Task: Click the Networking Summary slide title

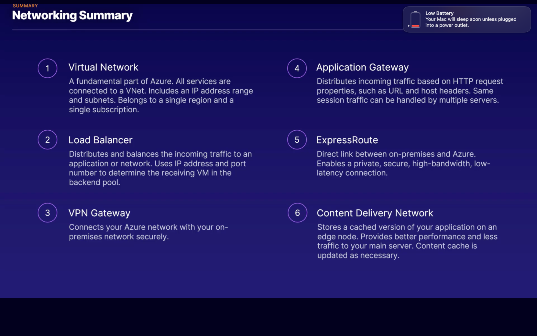Action: pos(73,16)
